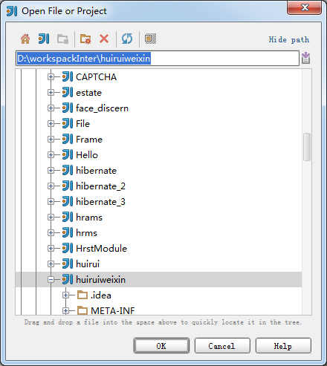Click the Hide path link
327x366 pixels.
(x=289, y=39)
